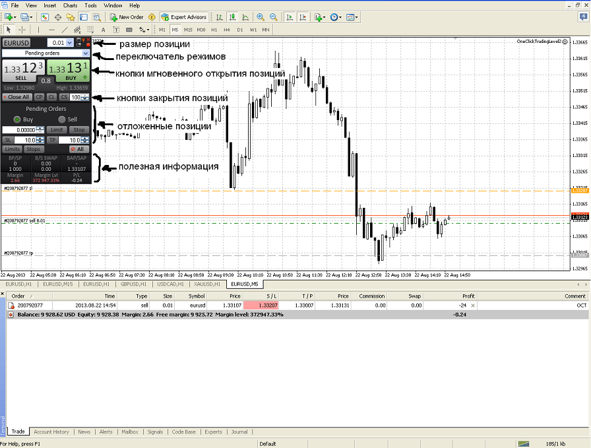Switch chart to candlesticks view icon
The image size is (591, 448).
(233, 17)
